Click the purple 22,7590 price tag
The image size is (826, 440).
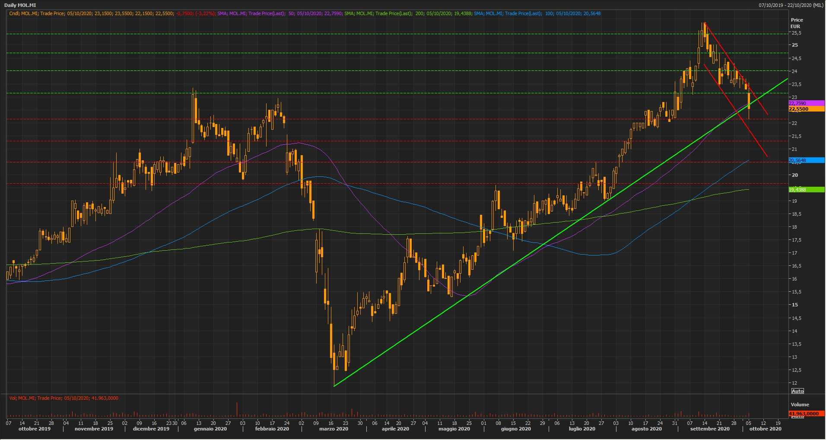pyautogui.click(x=806, y=103)
